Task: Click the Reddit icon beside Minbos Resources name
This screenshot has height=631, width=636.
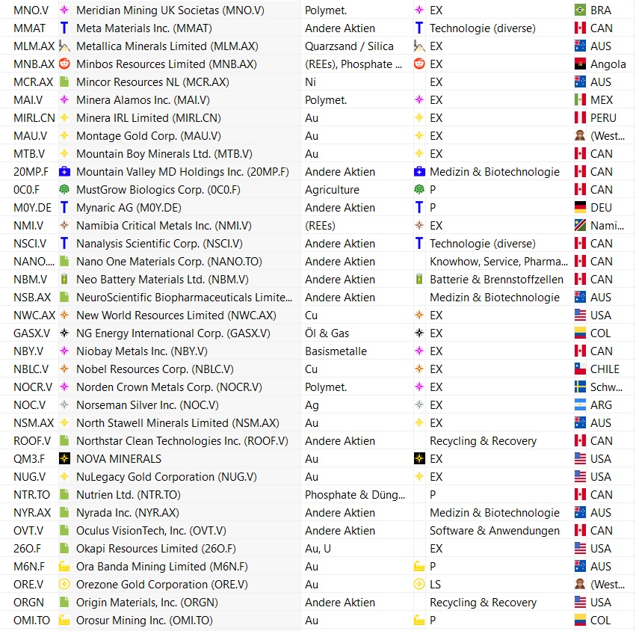Action: pyautogui.click(x=64, y=64)
